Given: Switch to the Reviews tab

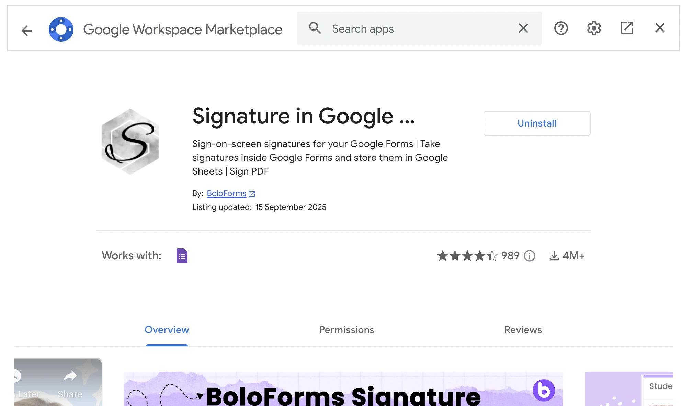Looking at the screenshot, I should tap(523, 330).
